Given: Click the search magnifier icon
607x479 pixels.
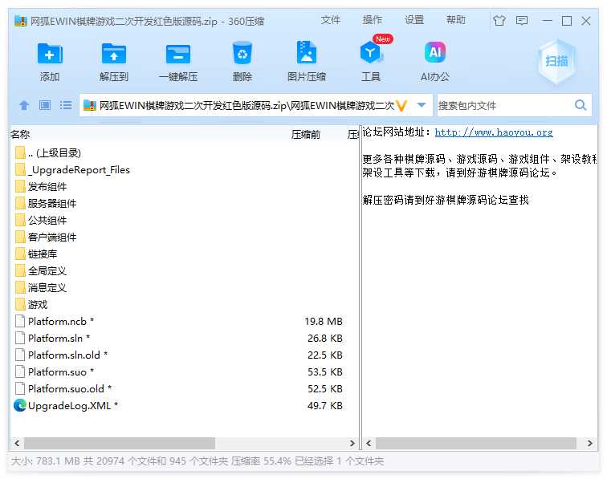Looking at the screenshot, I should pyautogui.click(x=581, y=105).
